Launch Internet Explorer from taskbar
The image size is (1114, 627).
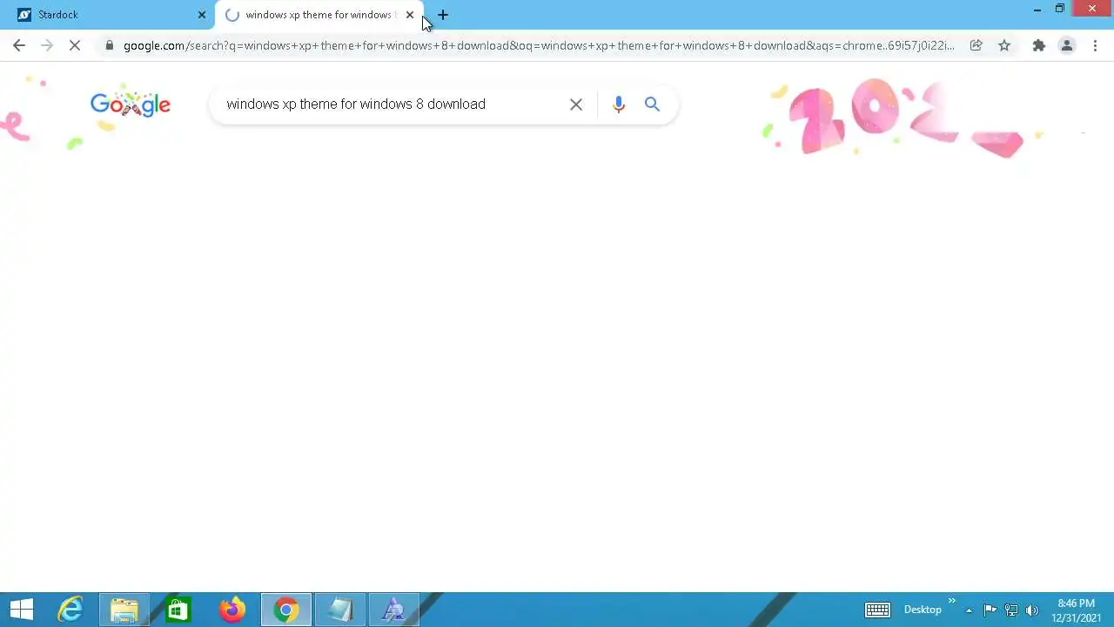click(x=70, y=610)
